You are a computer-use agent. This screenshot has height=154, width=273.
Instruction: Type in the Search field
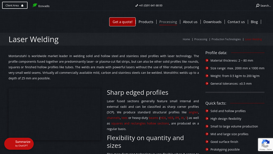(x=265, y=5)
